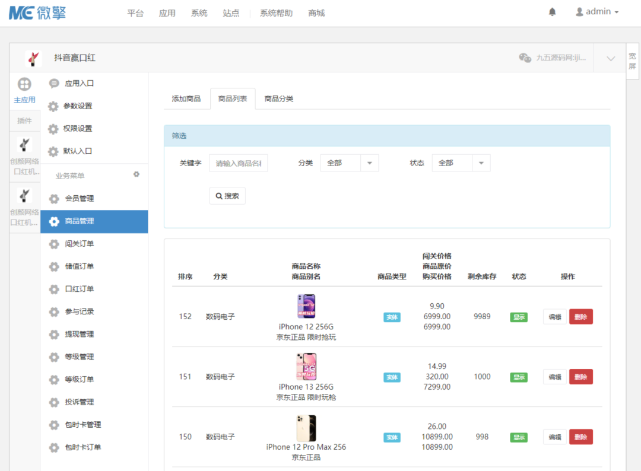This screenshot has width=641, height=471.
Task: Focus the 关键字 product name input
Action: click(239, 163)
